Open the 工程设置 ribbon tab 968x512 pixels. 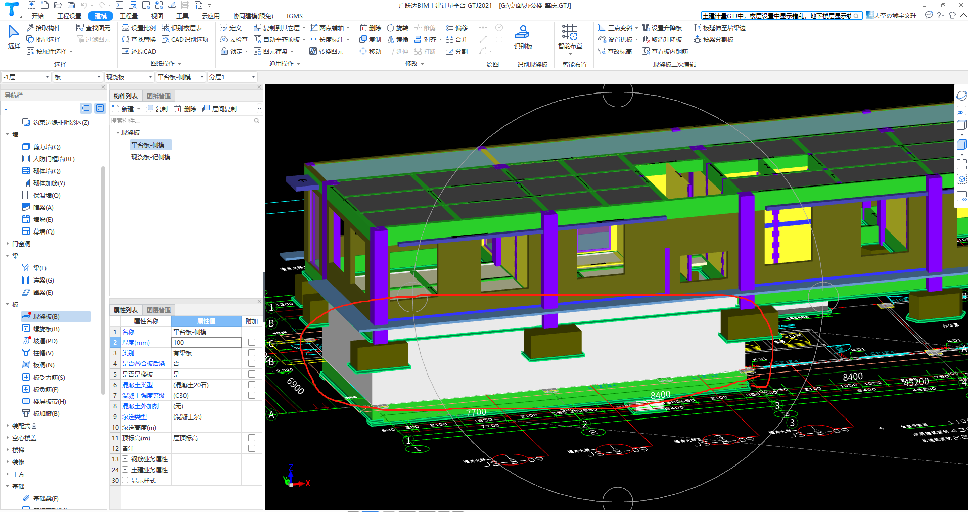point(69,16)
